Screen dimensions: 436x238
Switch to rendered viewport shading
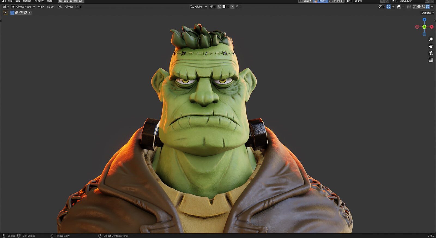click(x=428, y=7)
